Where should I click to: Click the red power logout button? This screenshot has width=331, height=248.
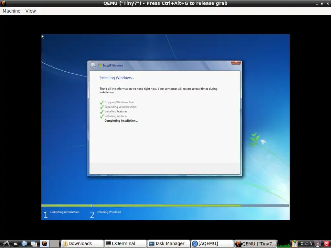click(326, 244)
